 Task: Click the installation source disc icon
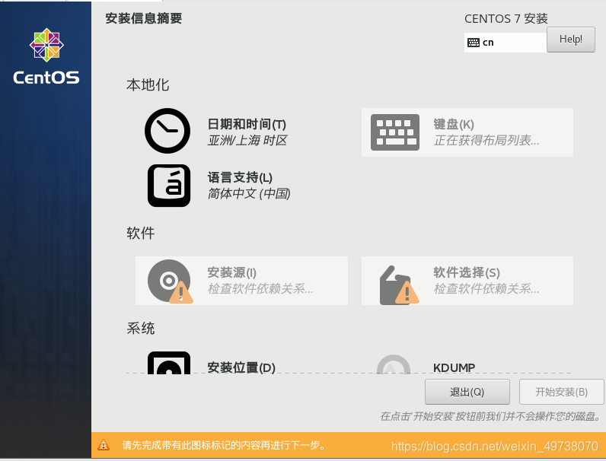(x=170, y=281)
